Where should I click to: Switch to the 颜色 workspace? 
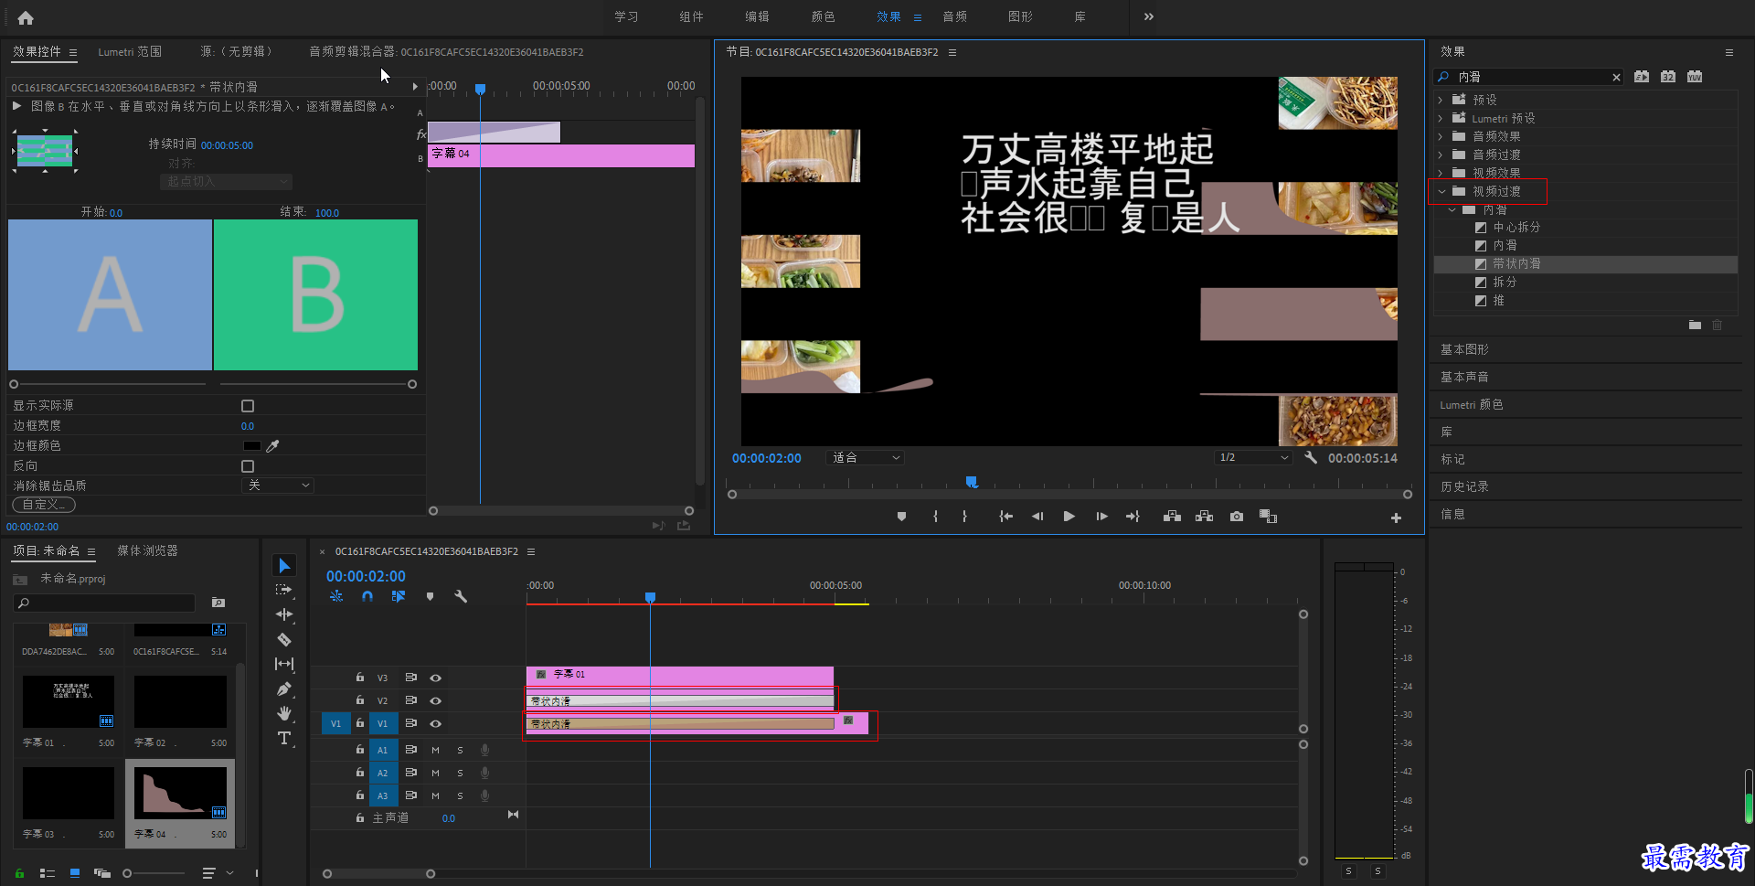pyautogui.click(x=823, y=16)
